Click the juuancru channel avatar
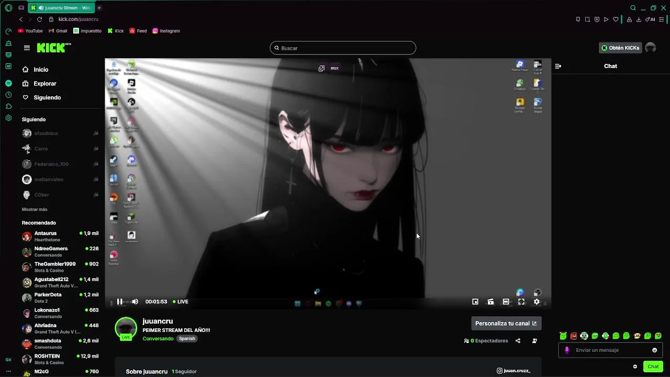Screen dimensions: 670x377 [x=126, y=328]
